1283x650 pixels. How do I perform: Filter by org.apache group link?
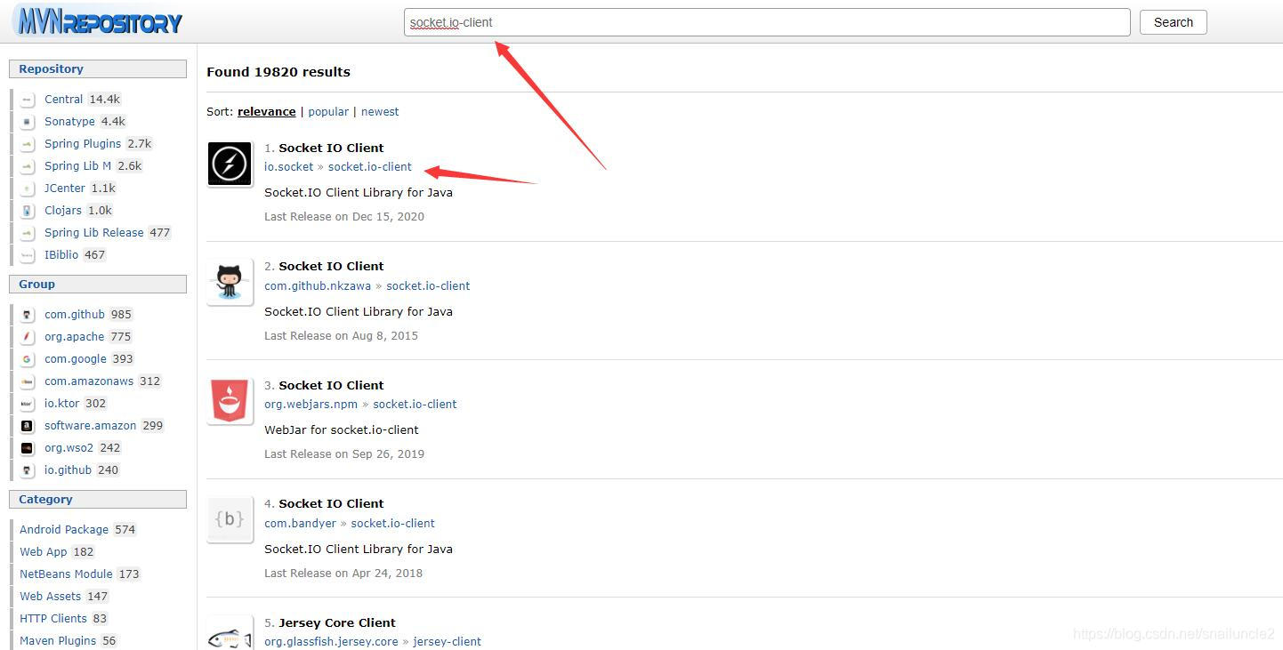[75, 337]
